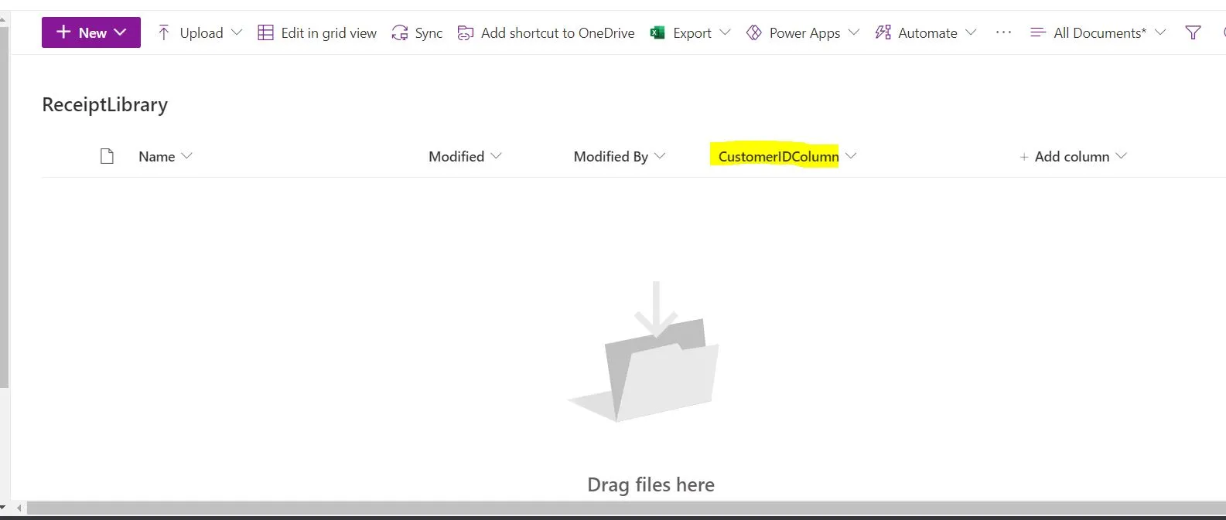Open the Modified By column menu
1226x520 pixels.
coord(619,156)
